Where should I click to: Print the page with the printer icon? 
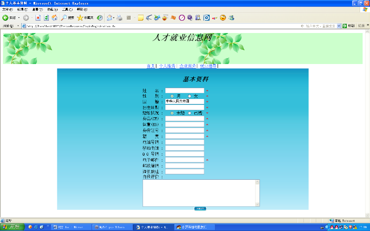[120, 18]
